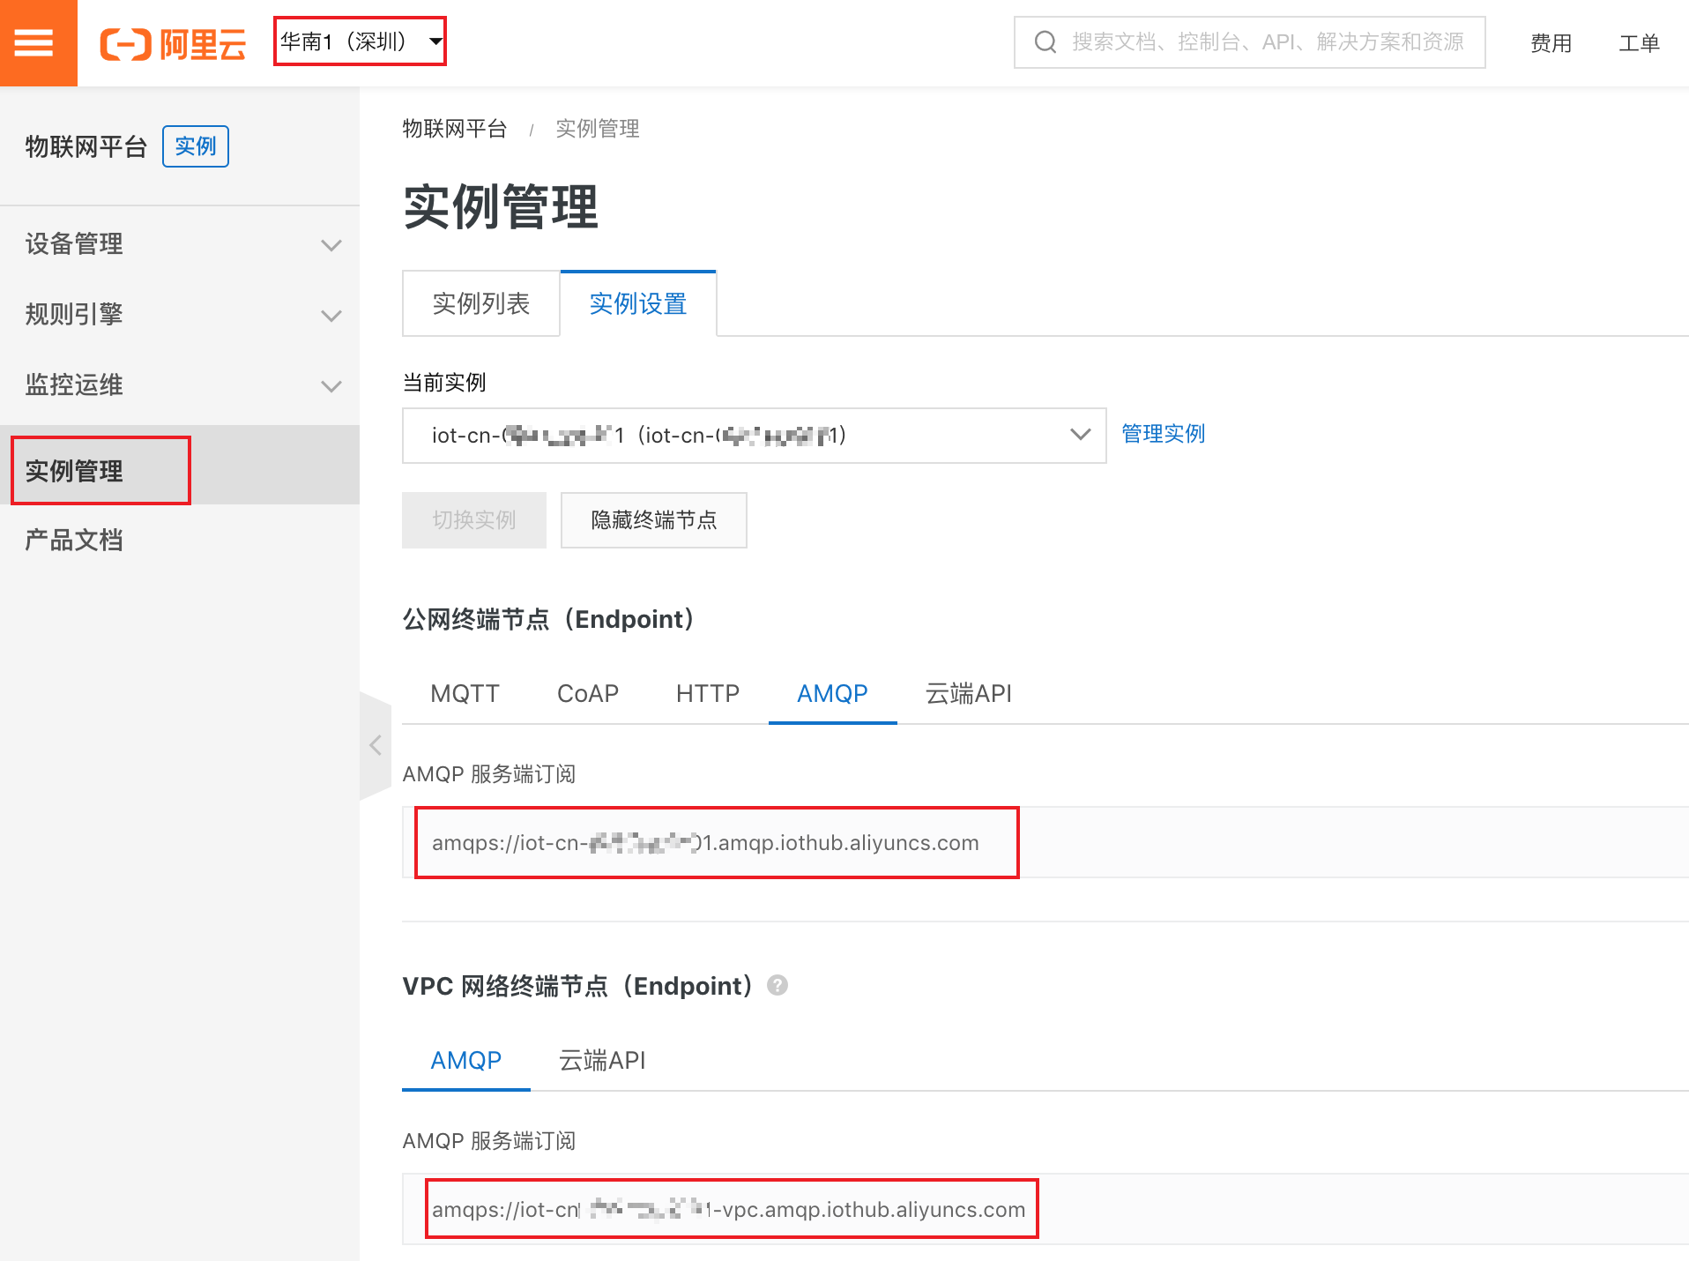Screen dimensions: 1689x1261
Task: Open 工单 in the top bar
Action: 1639,42
